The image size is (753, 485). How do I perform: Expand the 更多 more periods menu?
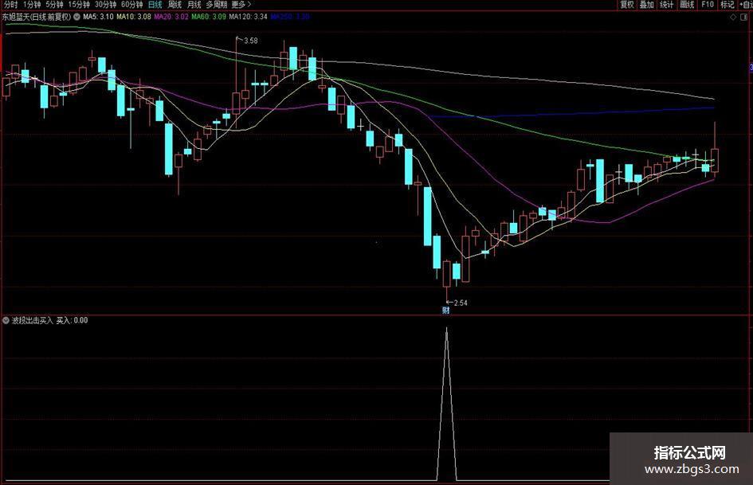pyautogui.click(x=241, y=4)
